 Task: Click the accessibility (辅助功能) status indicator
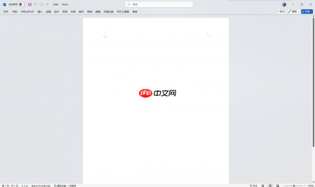click(x=65, y=186)
